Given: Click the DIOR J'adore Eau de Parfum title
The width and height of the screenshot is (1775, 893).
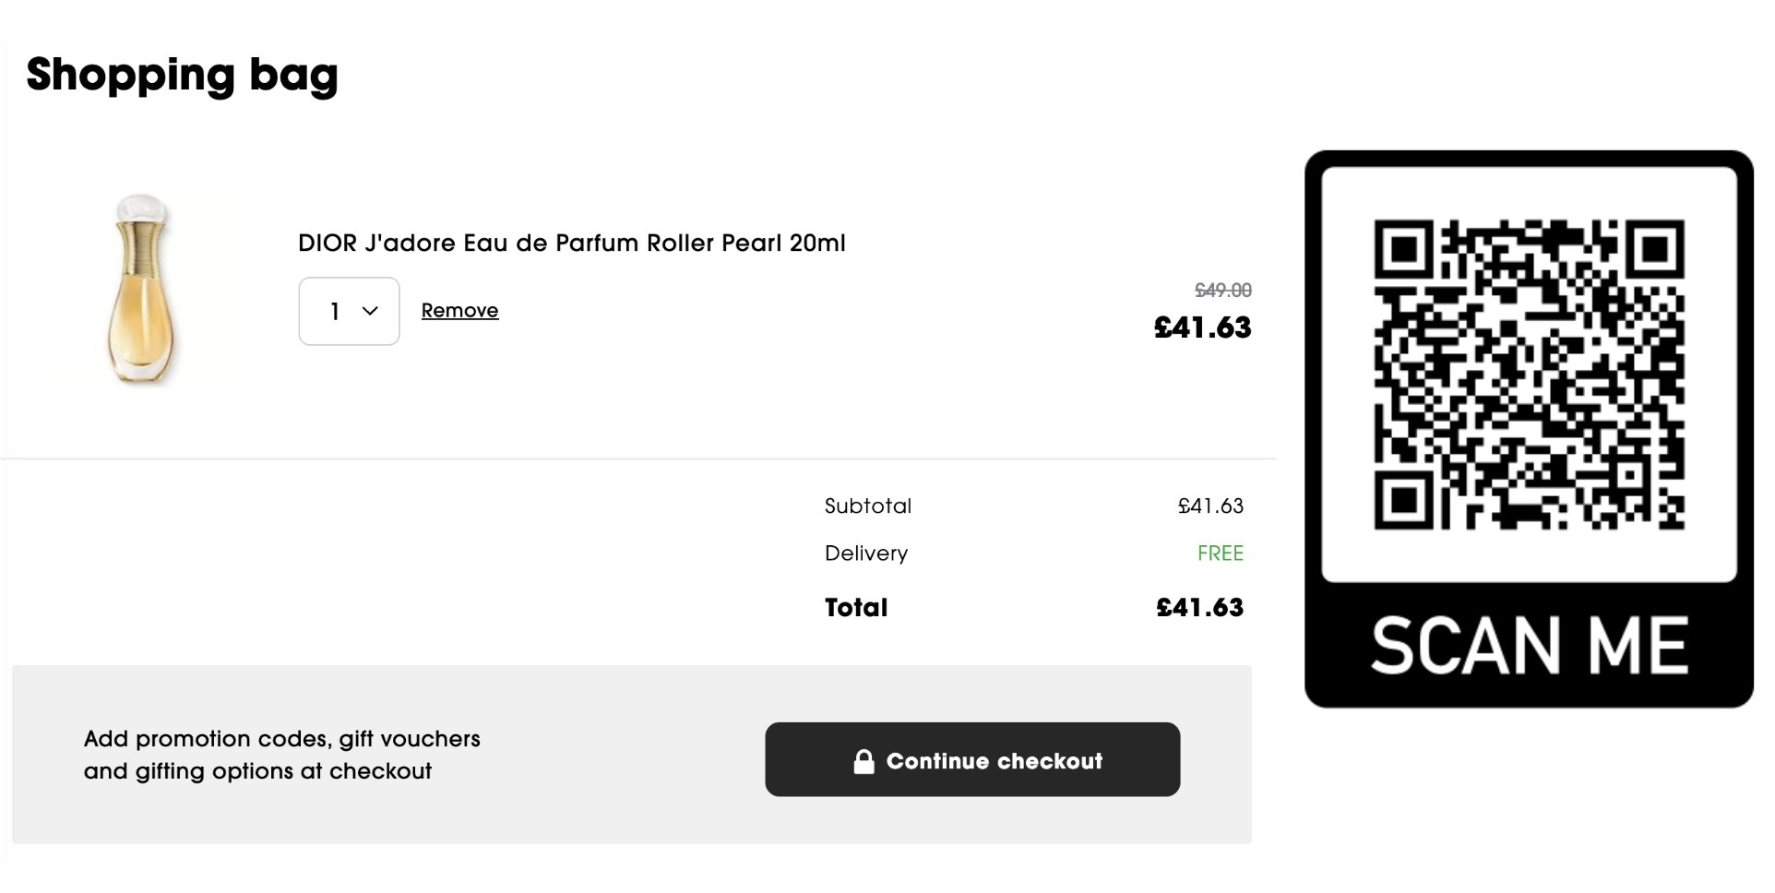Looking at the screenshot, I should pos(571,244).
